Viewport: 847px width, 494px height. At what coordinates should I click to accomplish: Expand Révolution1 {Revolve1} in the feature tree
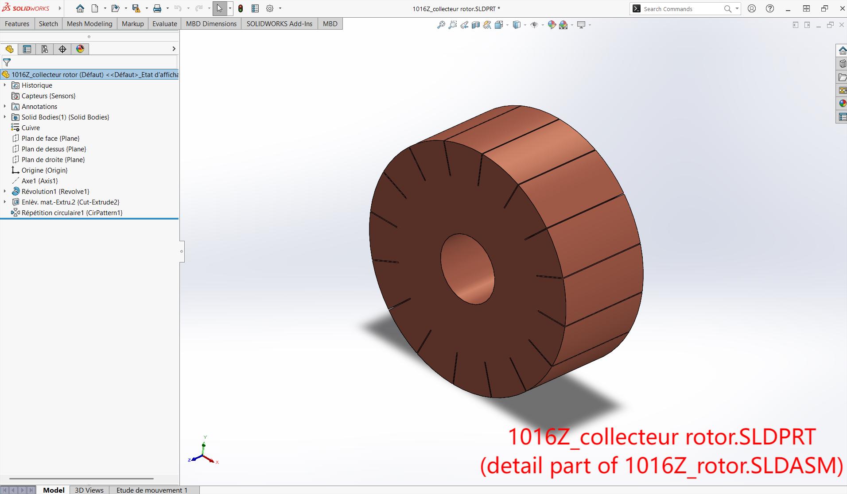pos(4,191)
